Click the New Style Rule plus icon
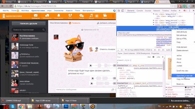This screenshot has width=195, height=109. click(x=163, y=57)
